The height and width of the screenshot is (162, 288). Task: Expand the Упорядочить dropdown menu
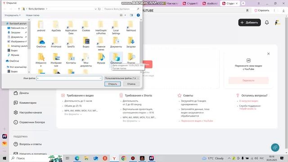13,15
